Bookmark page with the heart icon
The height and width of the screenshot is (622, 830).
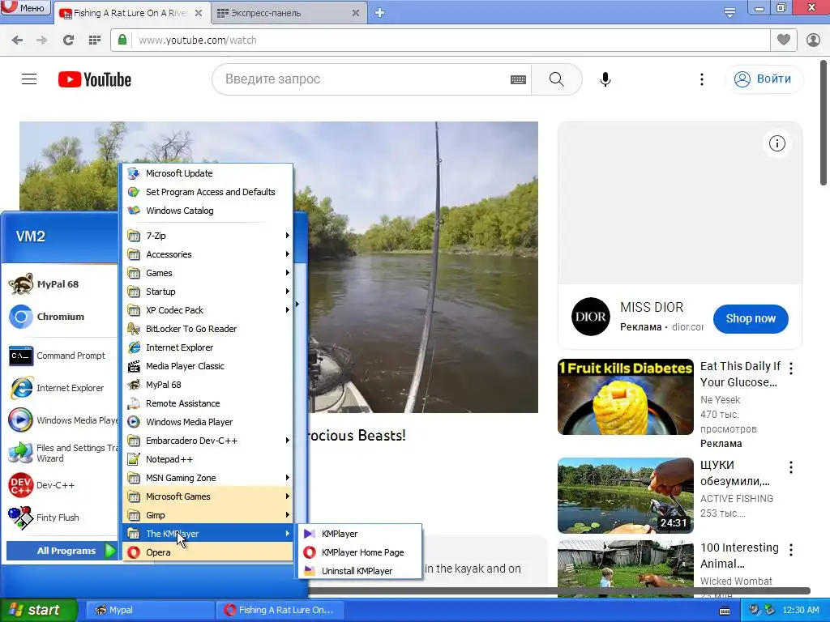click(784, 40)
